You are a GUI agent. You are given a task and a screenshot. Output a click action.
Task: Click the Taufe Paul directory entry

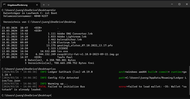point(65,57)
